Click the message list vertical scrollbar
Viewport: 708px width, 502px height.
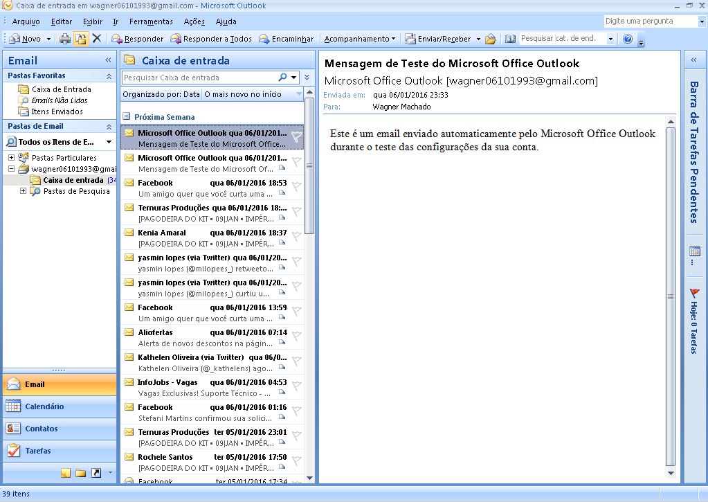(x=309, y=165)
